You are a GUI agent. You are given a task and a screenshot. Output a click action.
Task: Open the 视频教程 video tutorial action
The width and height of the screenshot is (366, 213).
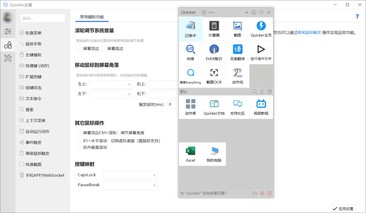click(x=261, y=107)
